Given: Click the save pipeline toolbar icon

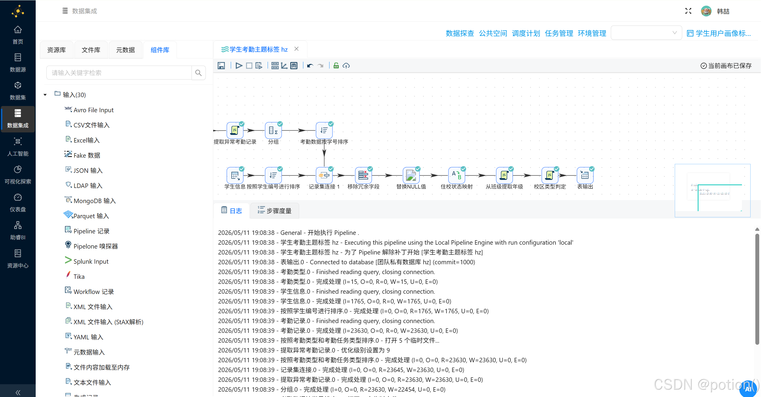Looking at the screenshot, I should pos(221,66).
